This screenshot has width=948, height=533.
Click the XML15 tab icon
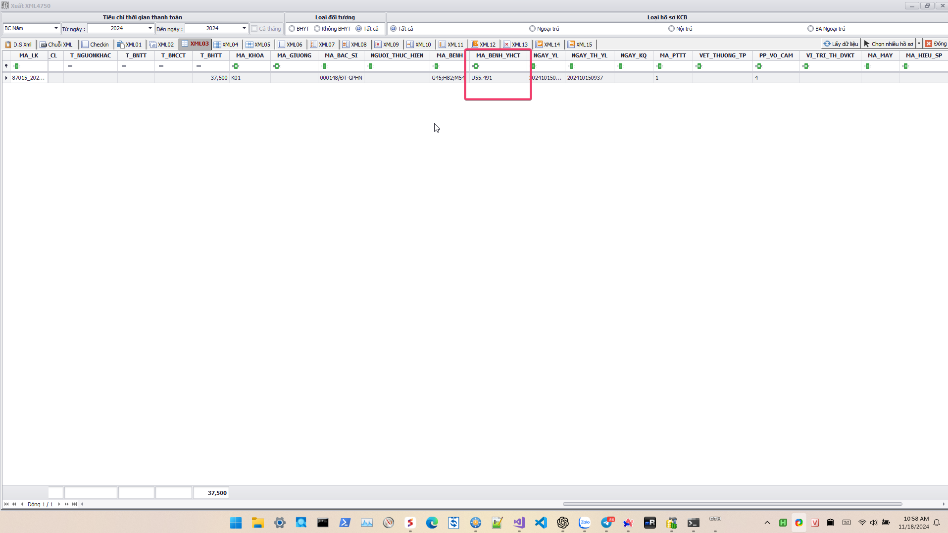(571, 45)
